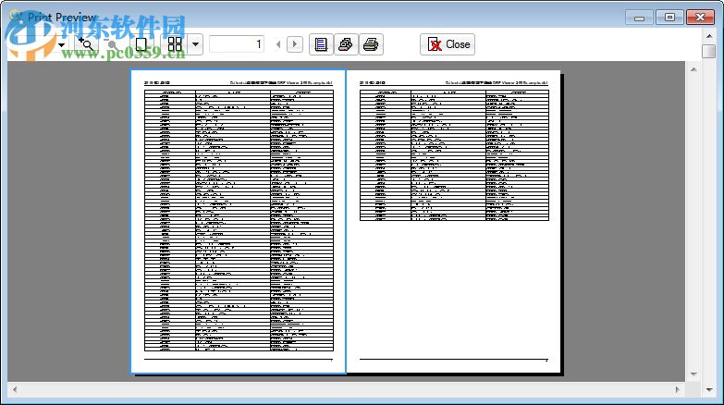
Task: Minimize the Print Preview window
Action: click(640, 18)
